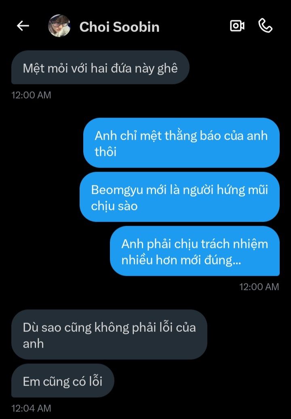The image size is (291, 419).
Task: Start a voice call via phone icon
Action: 265,26
